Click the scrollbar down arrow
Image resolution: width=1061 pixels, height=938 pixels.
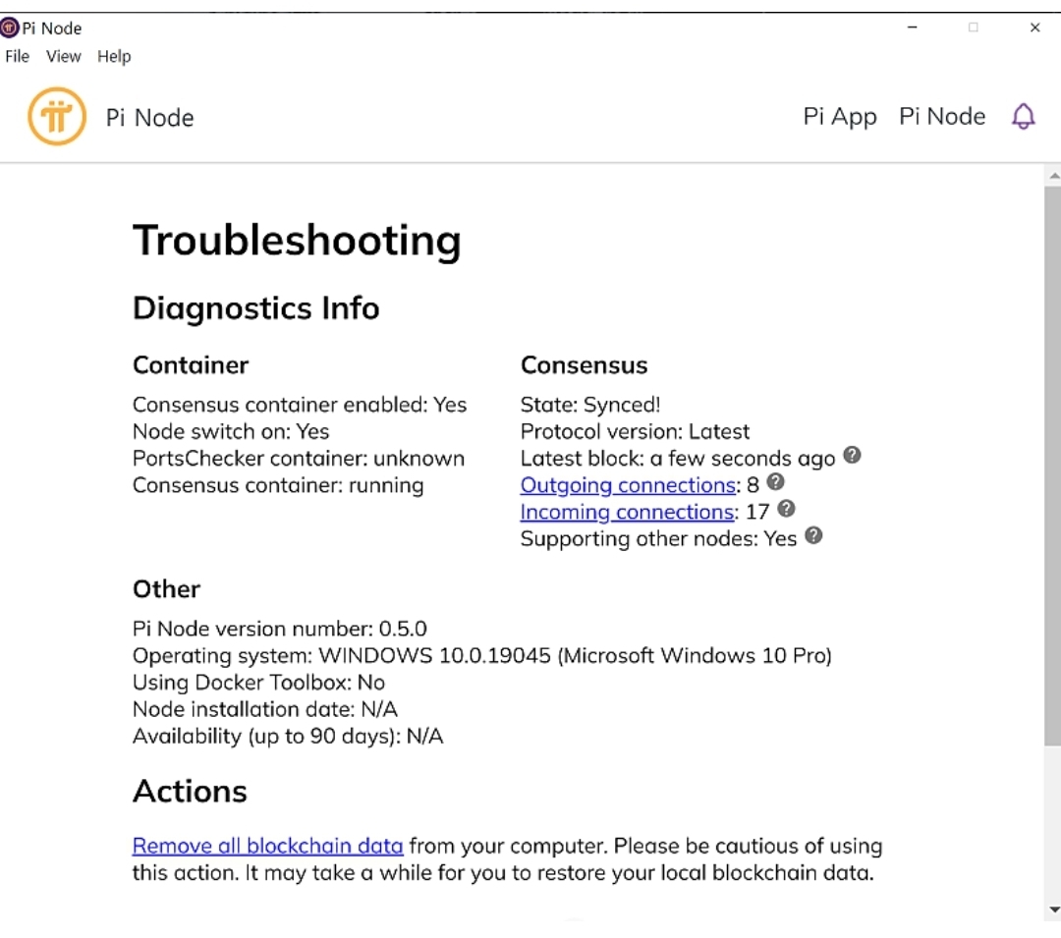click(1053, 910)
